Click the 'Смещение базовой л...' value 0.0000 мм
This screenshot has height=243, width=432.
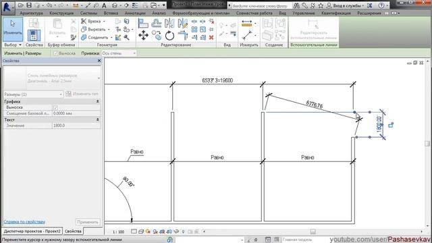(76, 113)
